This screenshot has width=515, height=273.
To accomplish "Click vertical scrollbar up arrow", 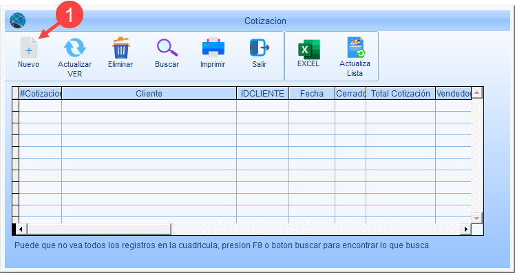I will pyautogui.click(x=476, y=93).
